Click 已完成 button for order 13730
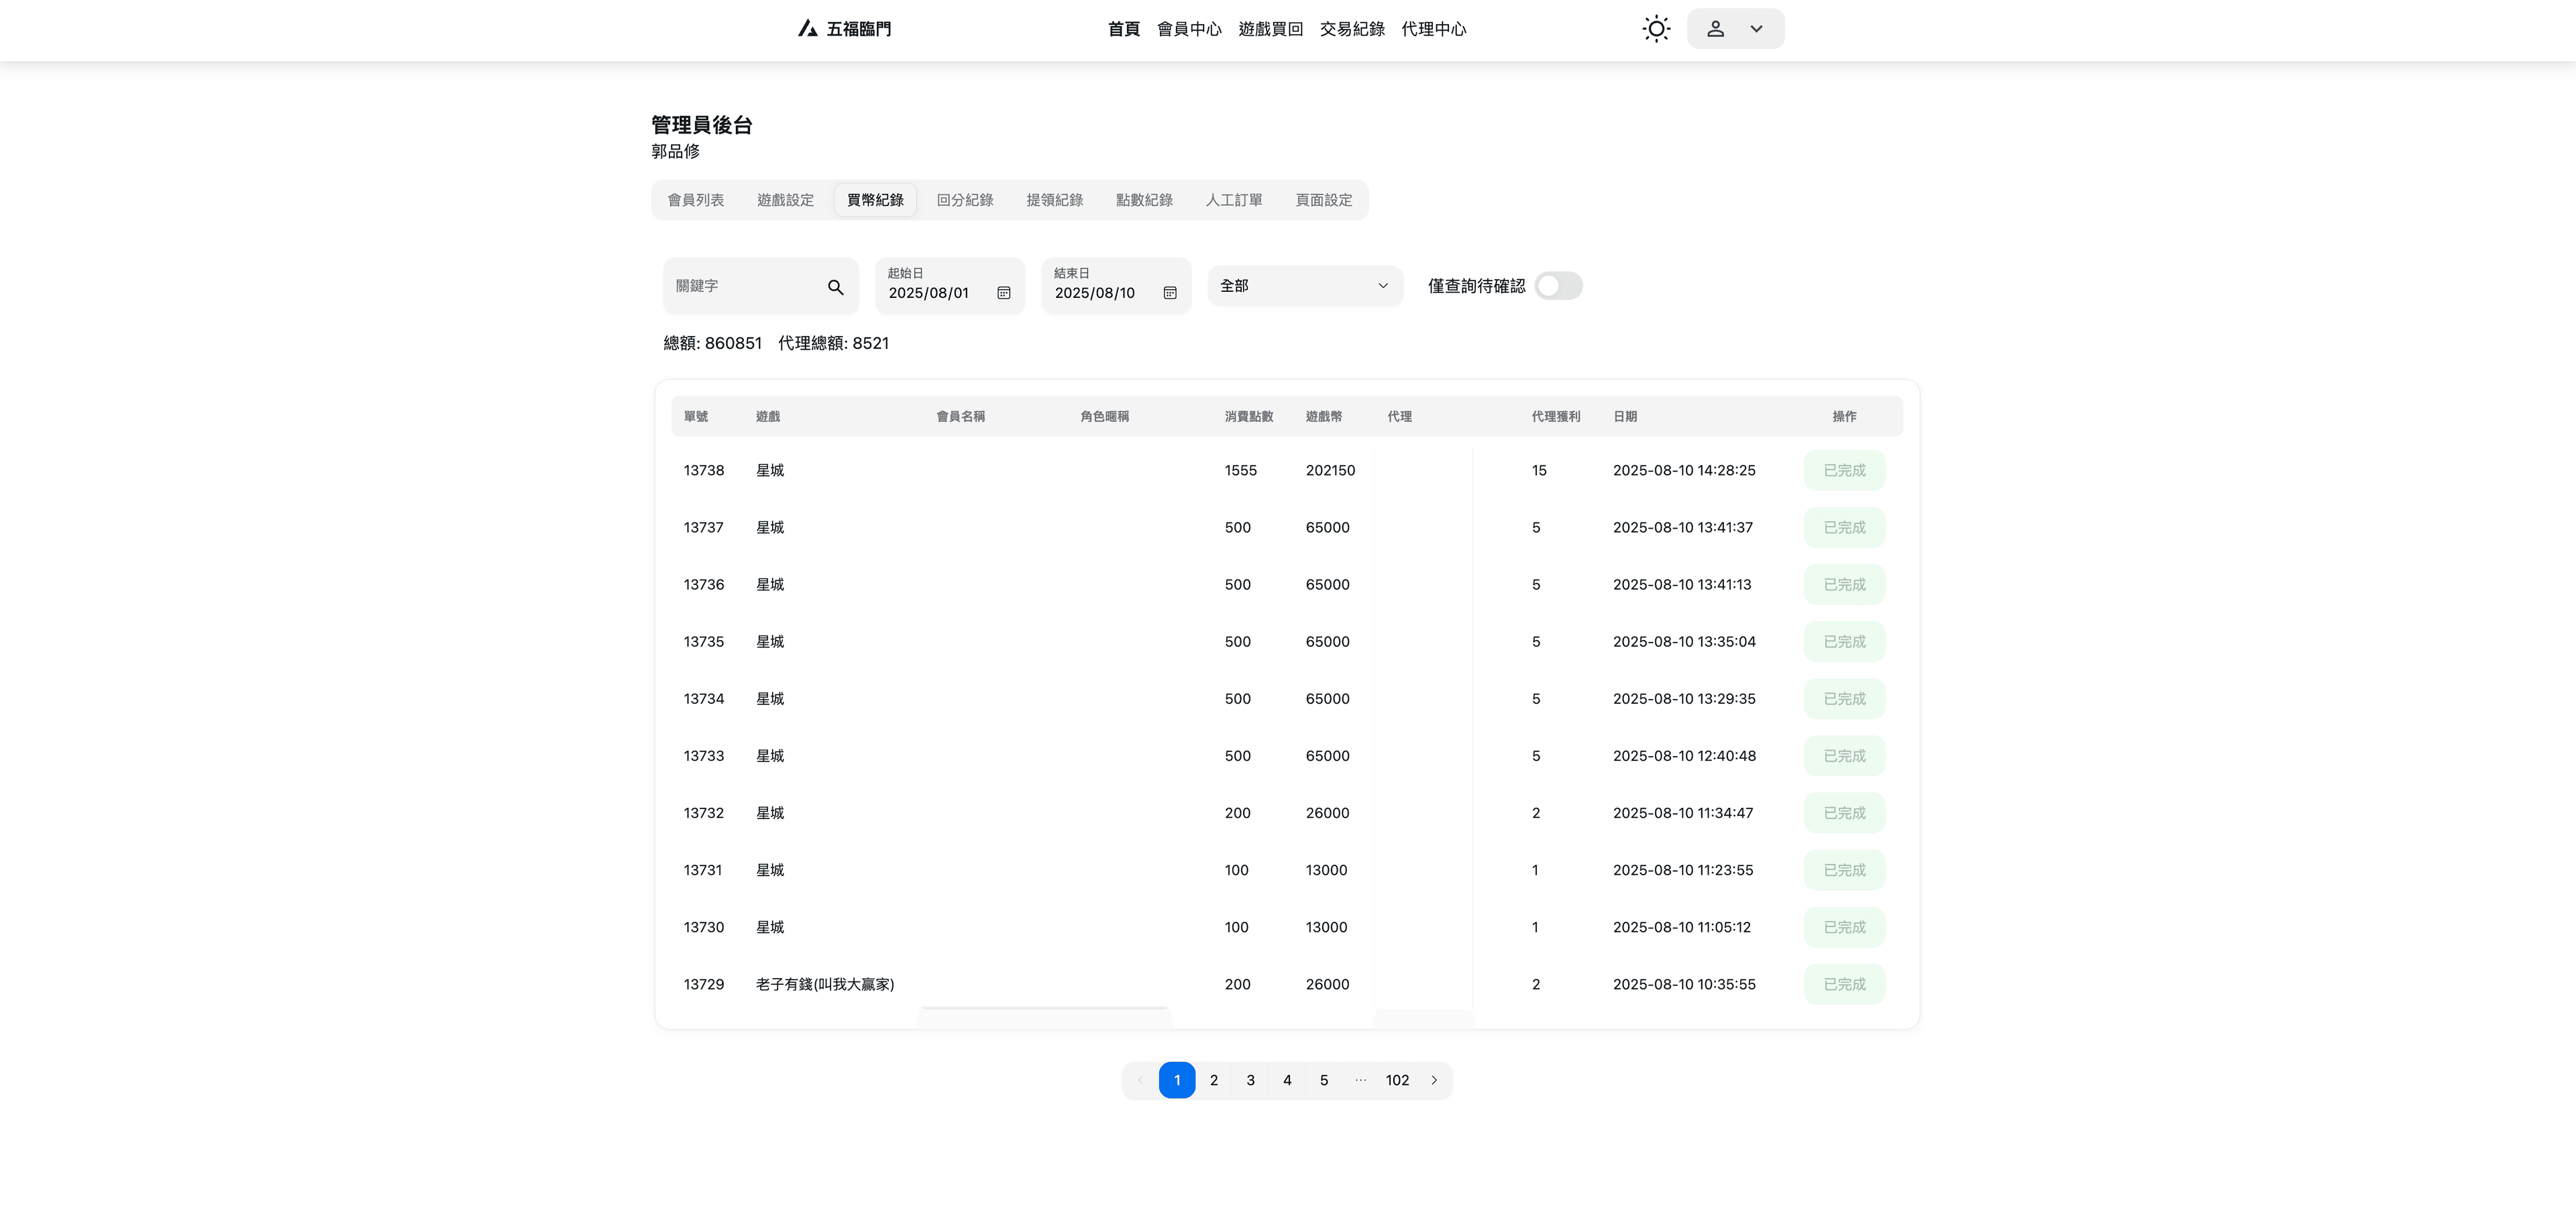 coord(1844,927)
